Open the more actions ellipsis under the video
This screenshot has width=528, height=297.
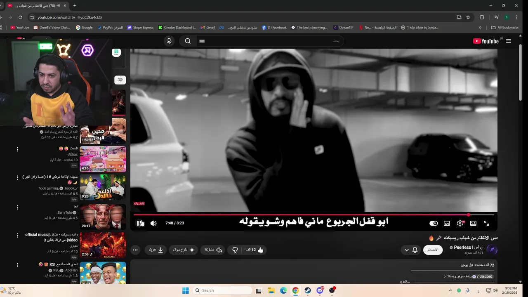pyautogui.click(x=135, y=250)
